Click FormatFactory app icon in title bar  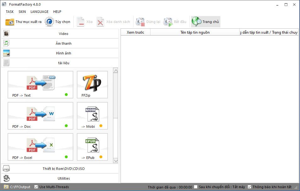point(4,4)
